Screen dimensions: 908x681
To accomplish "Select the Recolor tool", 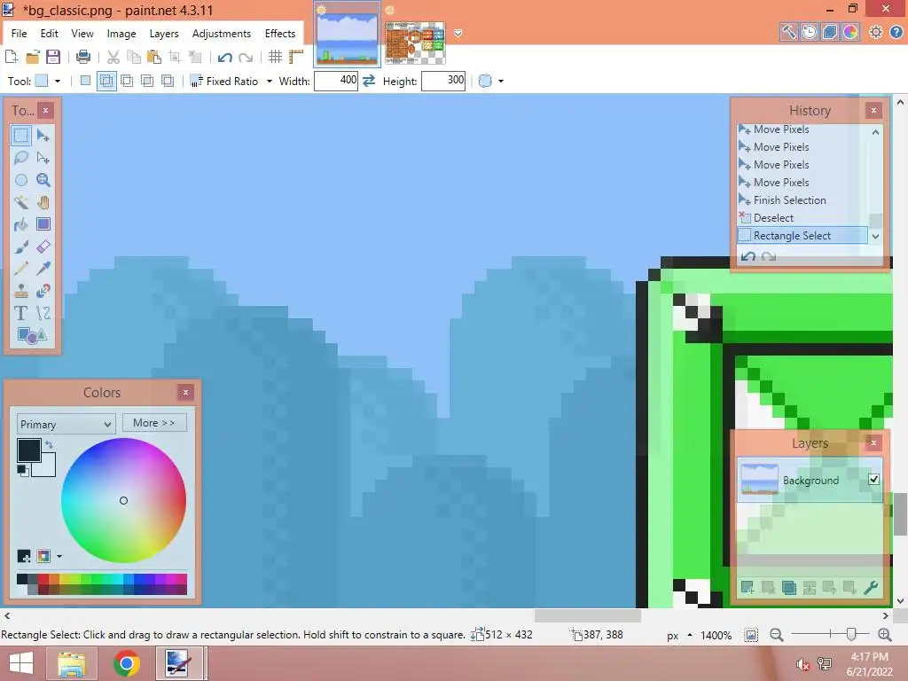I will point(43,291).
